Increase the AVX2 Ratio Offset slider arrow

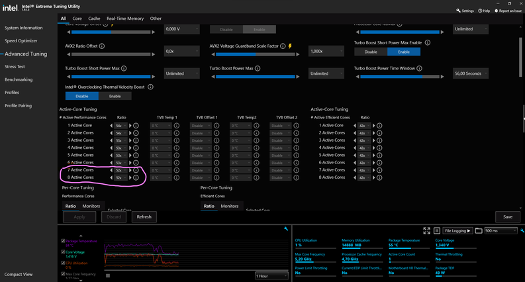(154, 54)
